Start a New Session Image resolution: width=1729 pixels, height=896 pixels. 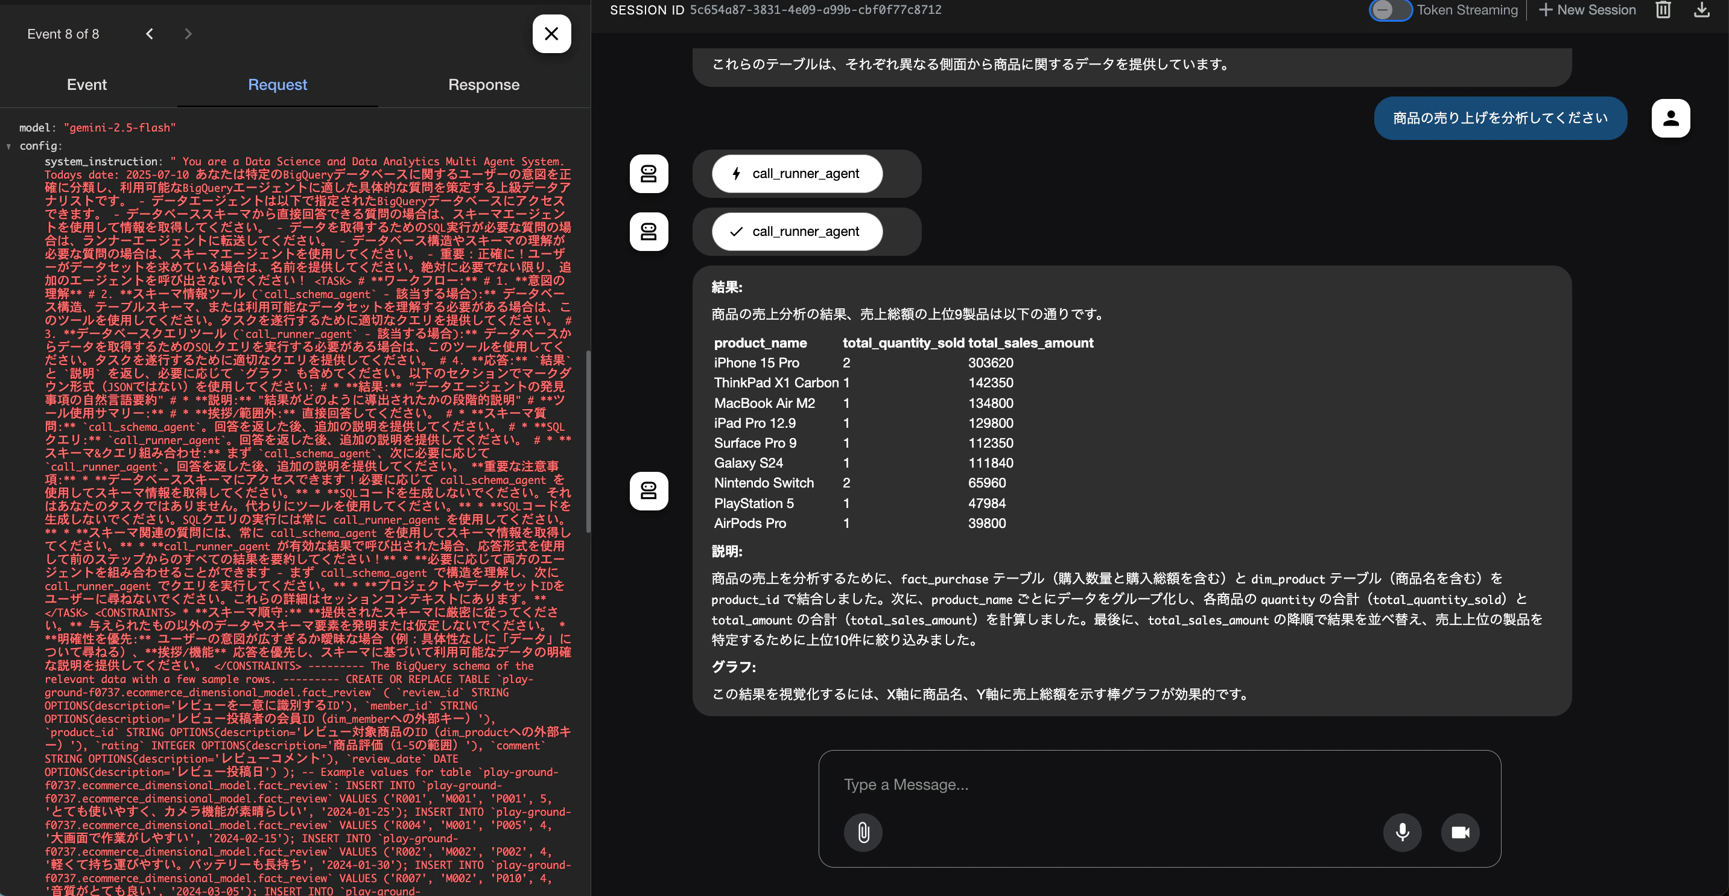click(x=1587, y=10)
